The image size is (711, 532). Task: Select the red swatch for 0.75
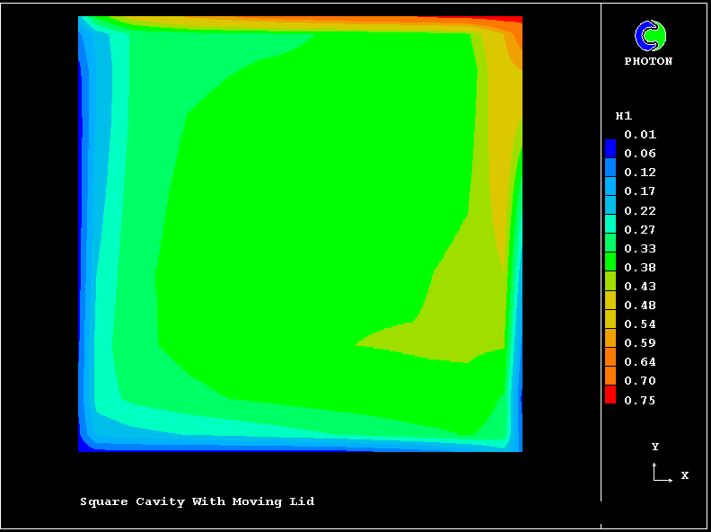(x=610, y=395)
